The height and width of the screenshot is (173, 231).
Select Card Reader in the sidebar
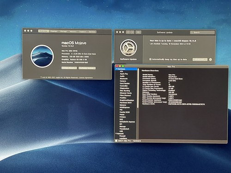tap(125, 84)
